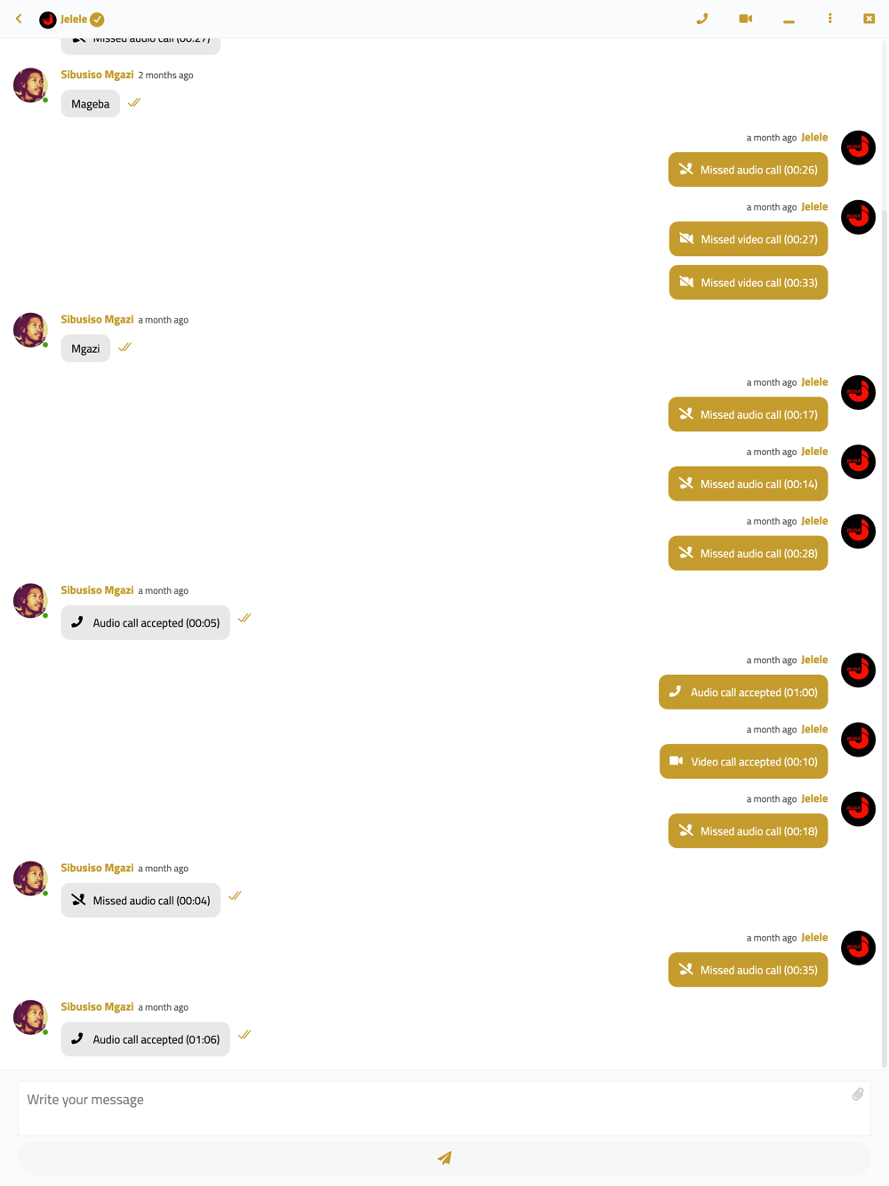This screenshot has height=1186, width=889.
Task: Click the read double-check next to Mageba
Action: 134,103
